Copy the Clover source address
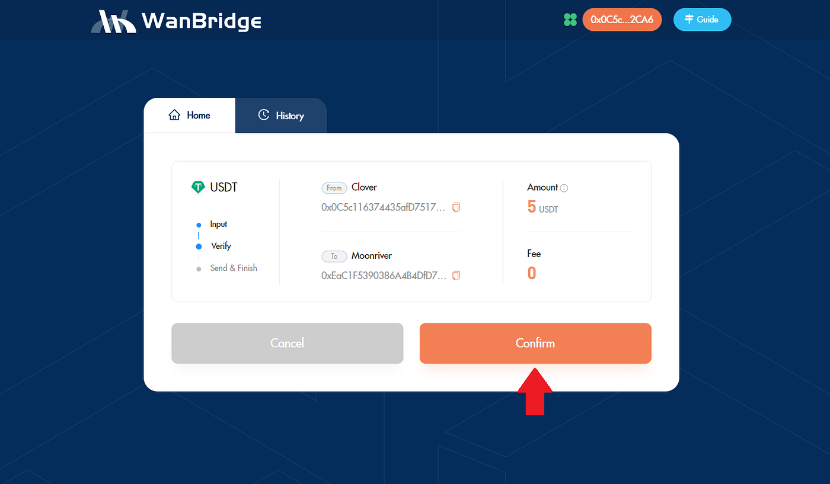830x484 pixels. coord(456,207)
